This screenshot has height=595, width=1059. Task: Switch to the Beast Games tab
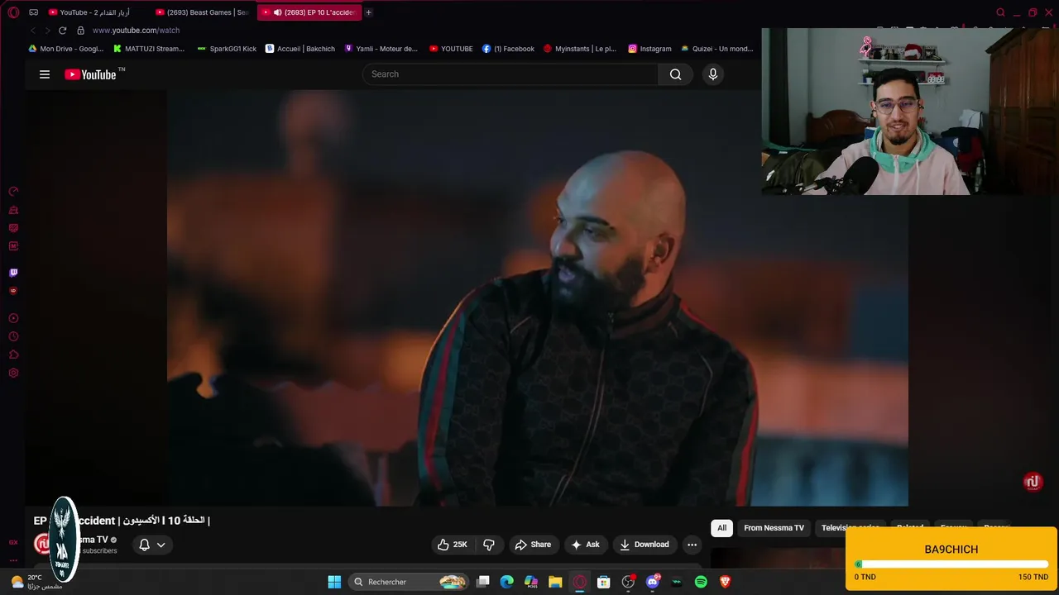pyautogui.click(x=202, y=12)
